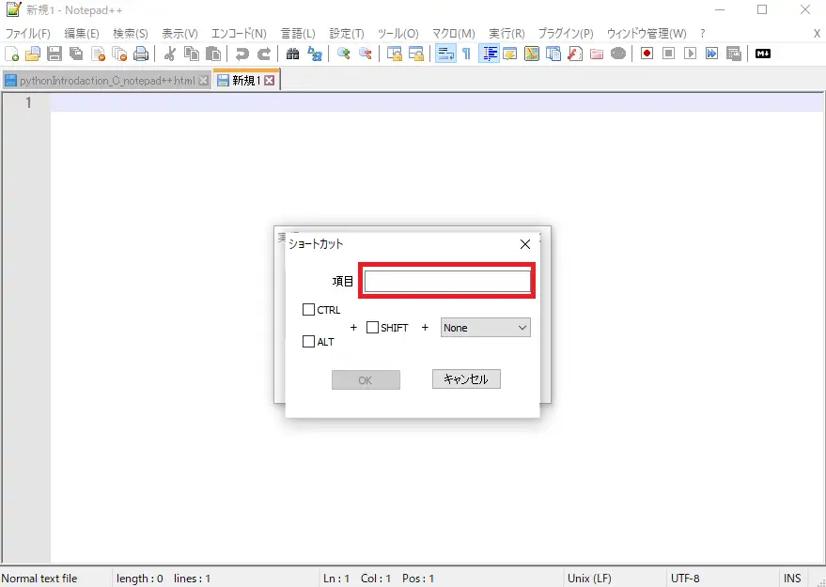Open Folder as Workspace icon
The width and height of the screenshot is (826, 587).
(597, 54)
